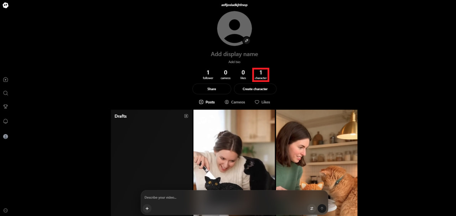Click the Share button
Image resolution: width=456 pixels, height=216 pixels.
212,89
